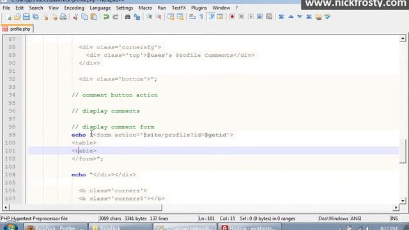Select the profile.php document tab
This screenshot has width=409, height=230.
[17, 29]
